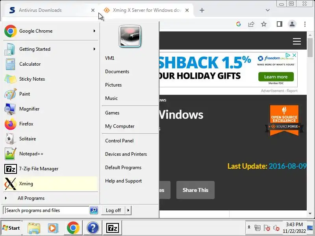Viewport: 315px width, 236px height.
Task: Open Windows Explorer taskbar icon
Action: 34,228
